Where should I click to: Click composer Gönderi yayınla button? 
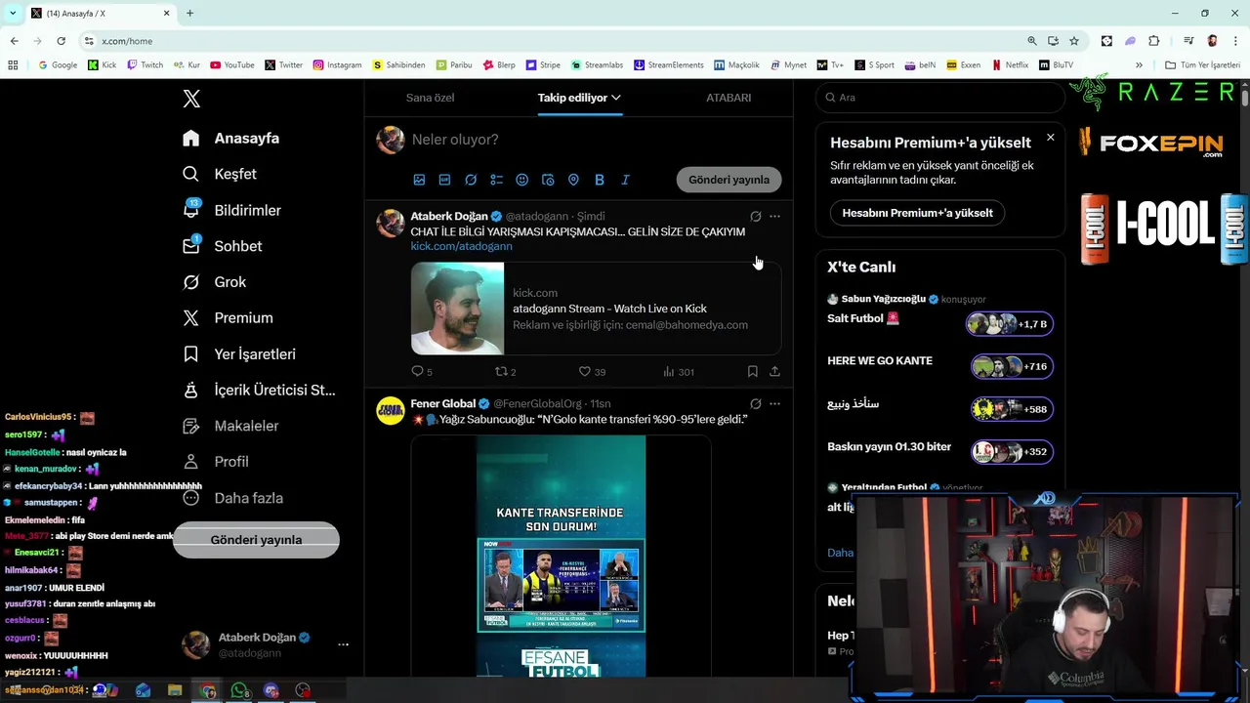point(729,180)
